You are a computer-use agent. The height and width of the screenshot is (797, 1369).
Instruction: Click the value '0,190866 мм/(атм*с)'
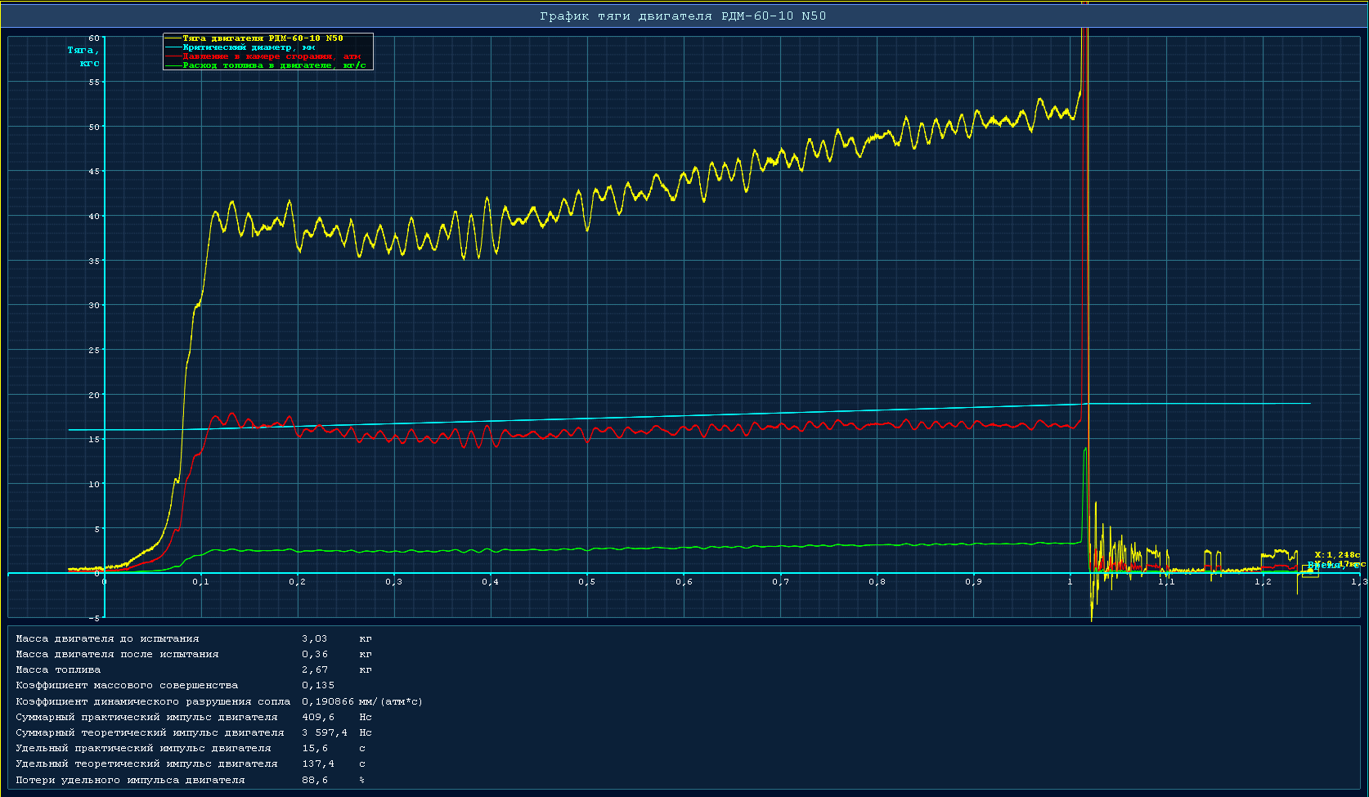pyautogui.click(x=362, y=702)
